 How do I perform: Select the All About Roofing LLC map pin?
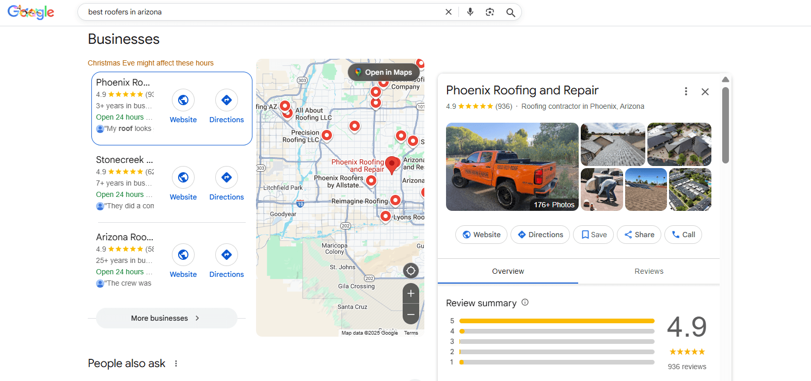click(x=288, y=113)
